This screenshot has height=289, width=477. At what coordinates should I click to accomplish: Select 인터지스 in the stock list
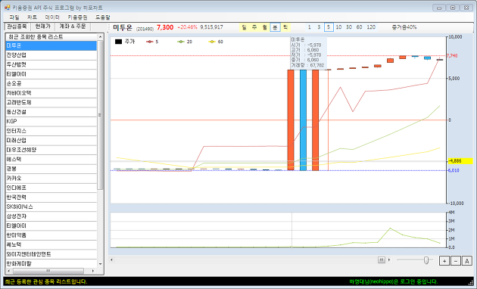pos(51,131)
